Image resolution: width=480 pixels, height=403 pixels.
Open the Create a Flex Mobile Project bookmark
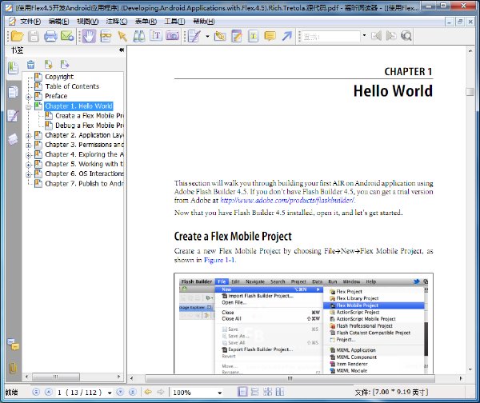90,116
